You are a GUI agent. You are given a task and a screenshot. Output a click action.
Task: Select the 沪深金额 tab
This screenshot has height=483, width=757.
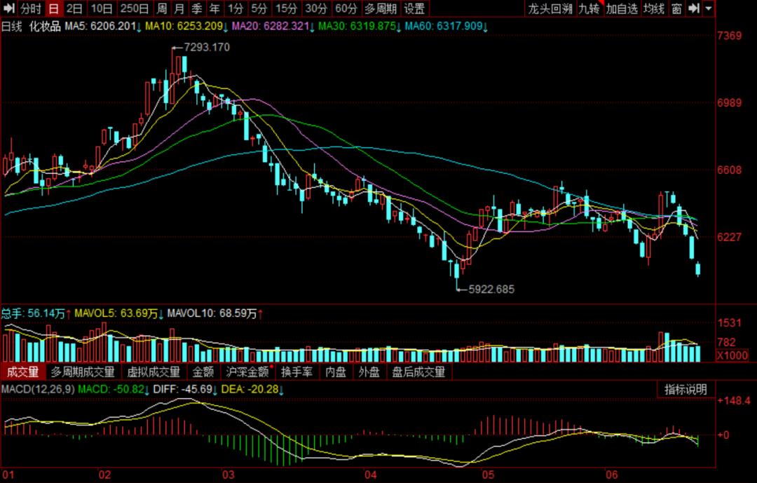point(247,372)
